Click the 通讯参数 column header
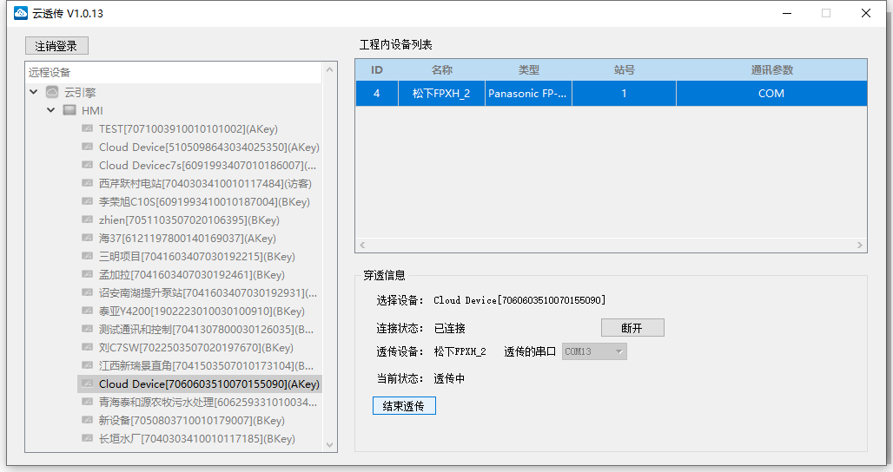 (x=771, y=70)
